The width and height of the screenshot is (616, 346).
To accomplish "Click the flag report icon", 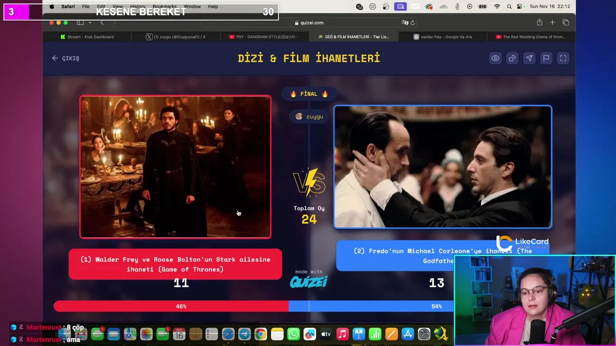I will coord(546,58).
